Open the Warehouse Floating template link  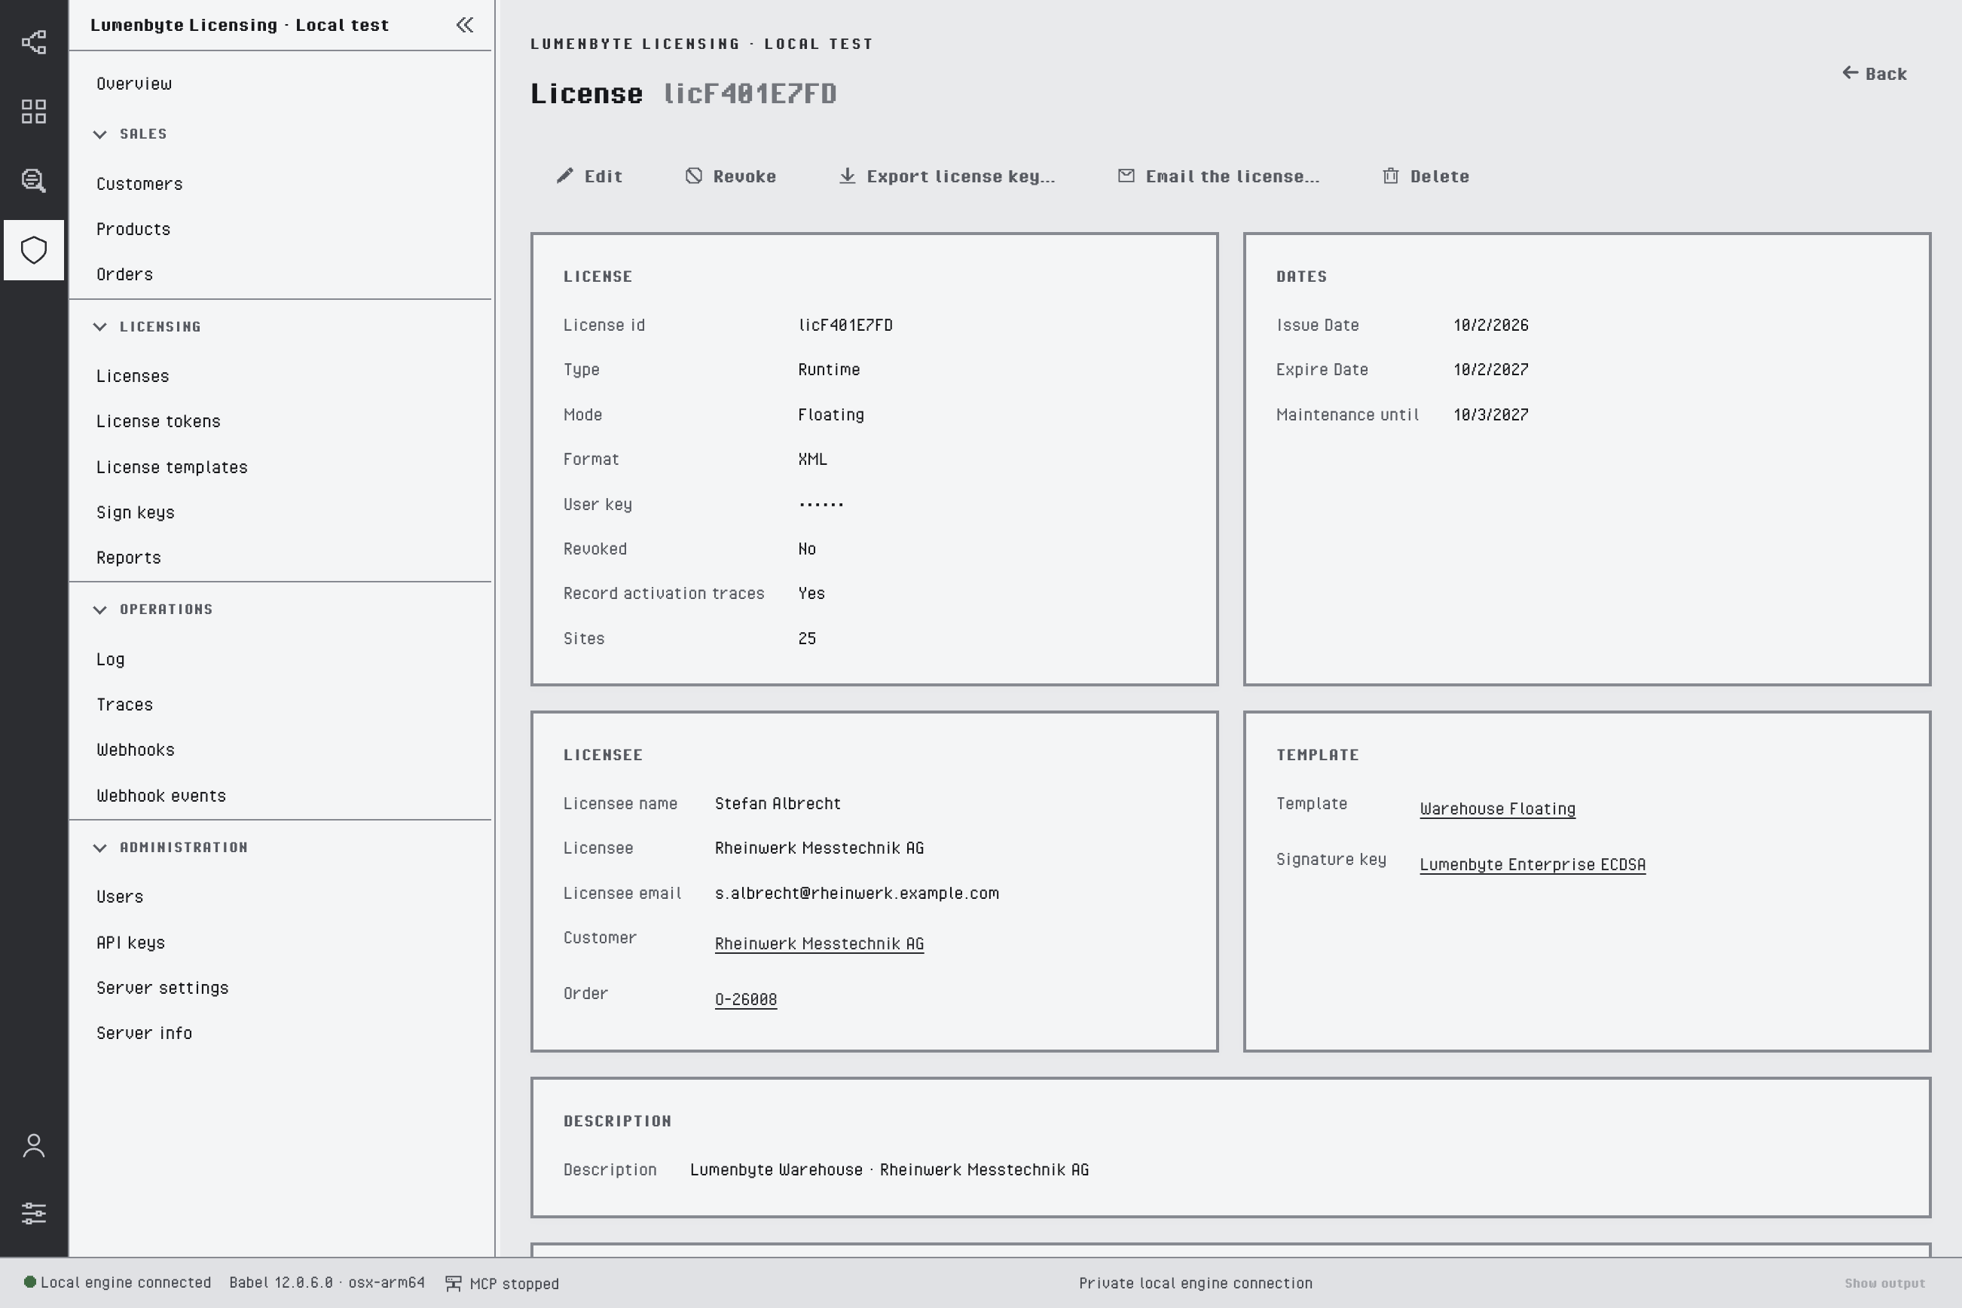[1497, 809]
